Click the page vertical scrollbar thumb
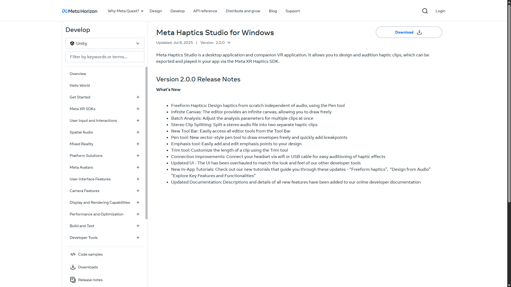Image resolution: width=511 pixels, height=287 pixels. (x=509, y=104)
